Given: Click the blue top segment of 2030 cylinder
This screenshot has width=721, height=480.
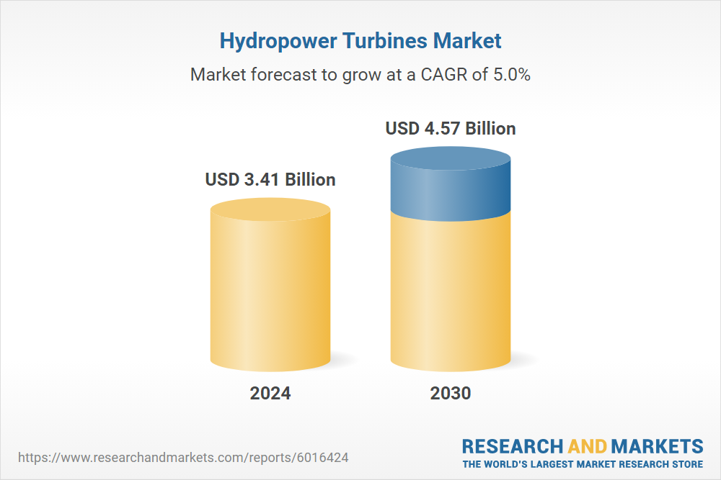Looking at the screenshot, I should click(451, 184).
